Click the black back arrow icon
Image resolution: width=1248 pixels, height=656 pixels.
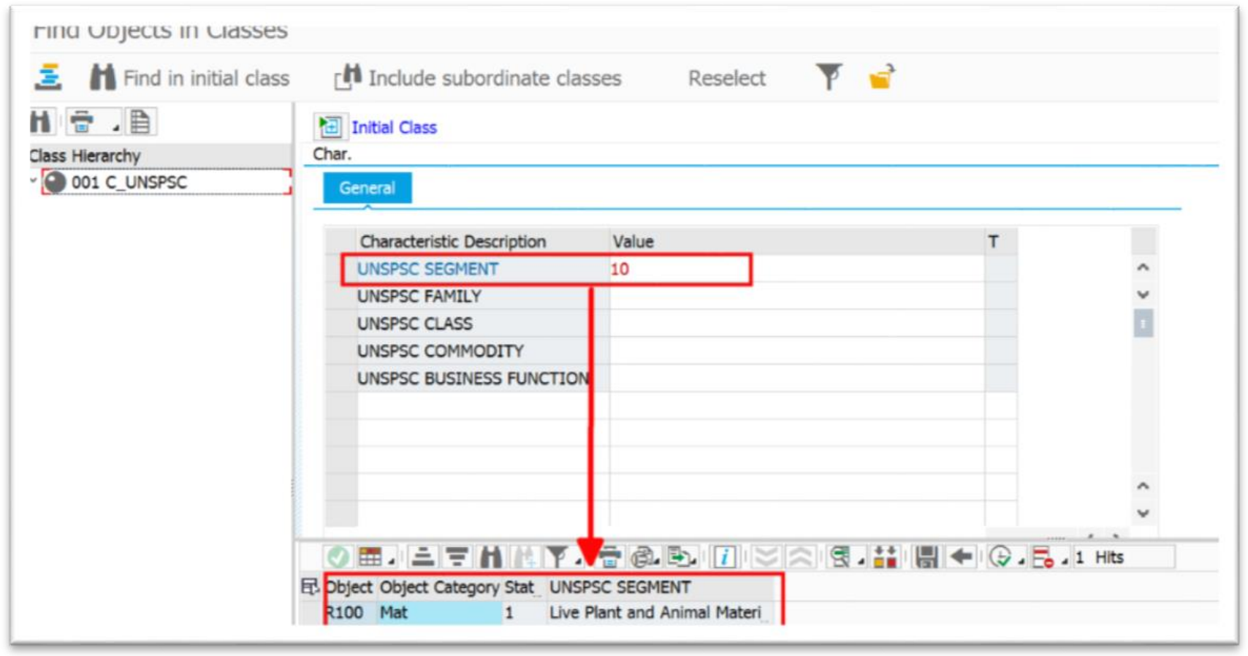coord(962,557)
